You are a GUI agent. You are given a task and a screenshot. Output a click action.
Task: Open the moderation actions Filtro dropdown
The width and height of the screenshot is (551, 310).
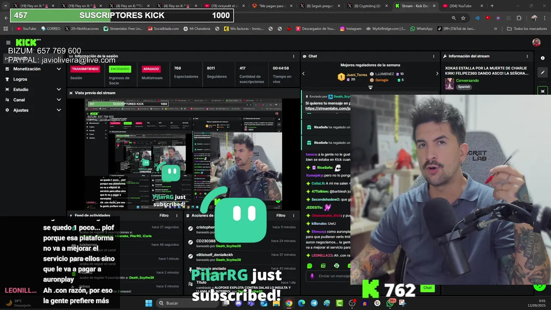tap(281, 216)
